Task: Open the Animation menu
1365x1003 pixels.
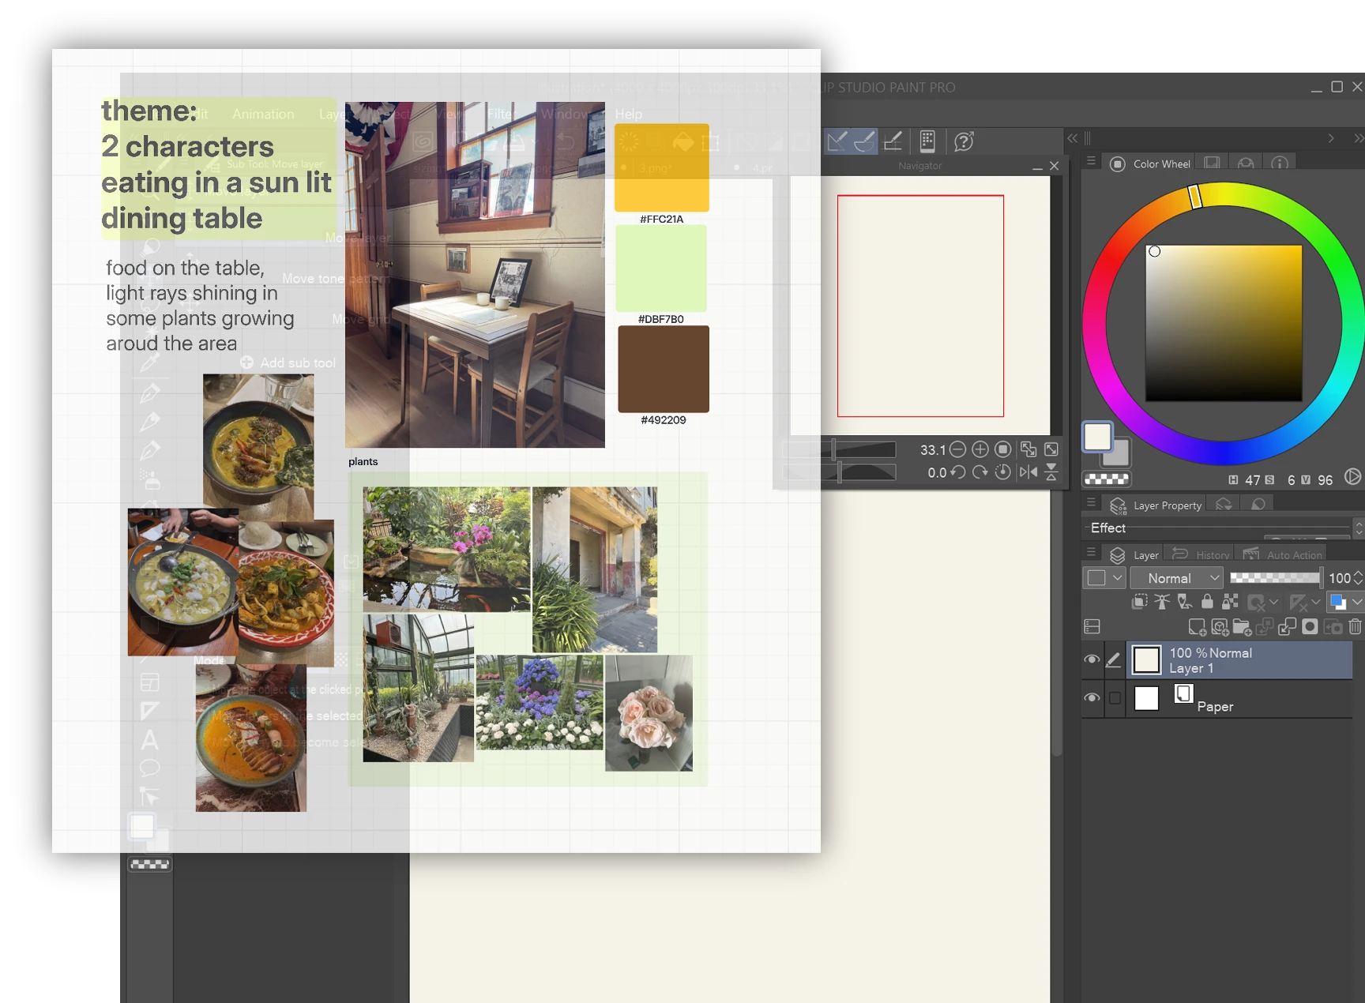Action: 263,114
